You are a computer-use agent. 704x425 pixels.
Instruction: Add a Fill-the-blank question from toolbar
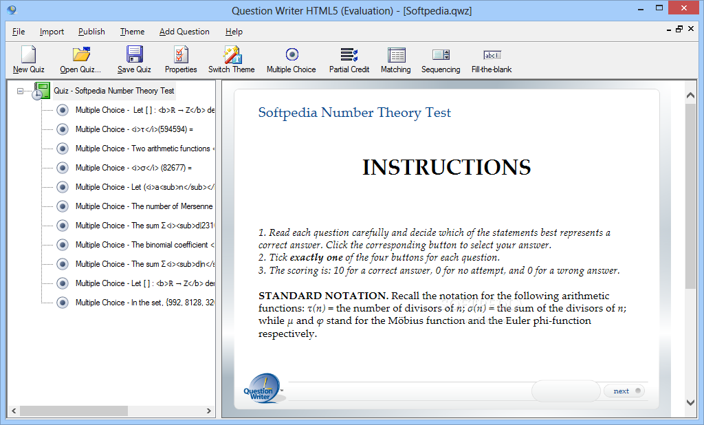(492, 55)
